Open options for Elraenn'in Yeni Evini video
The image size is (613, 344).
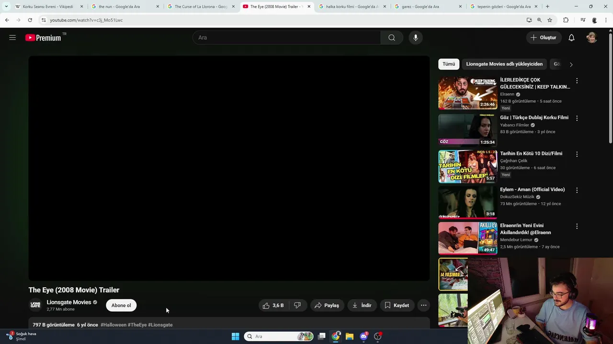coord(577,226)
